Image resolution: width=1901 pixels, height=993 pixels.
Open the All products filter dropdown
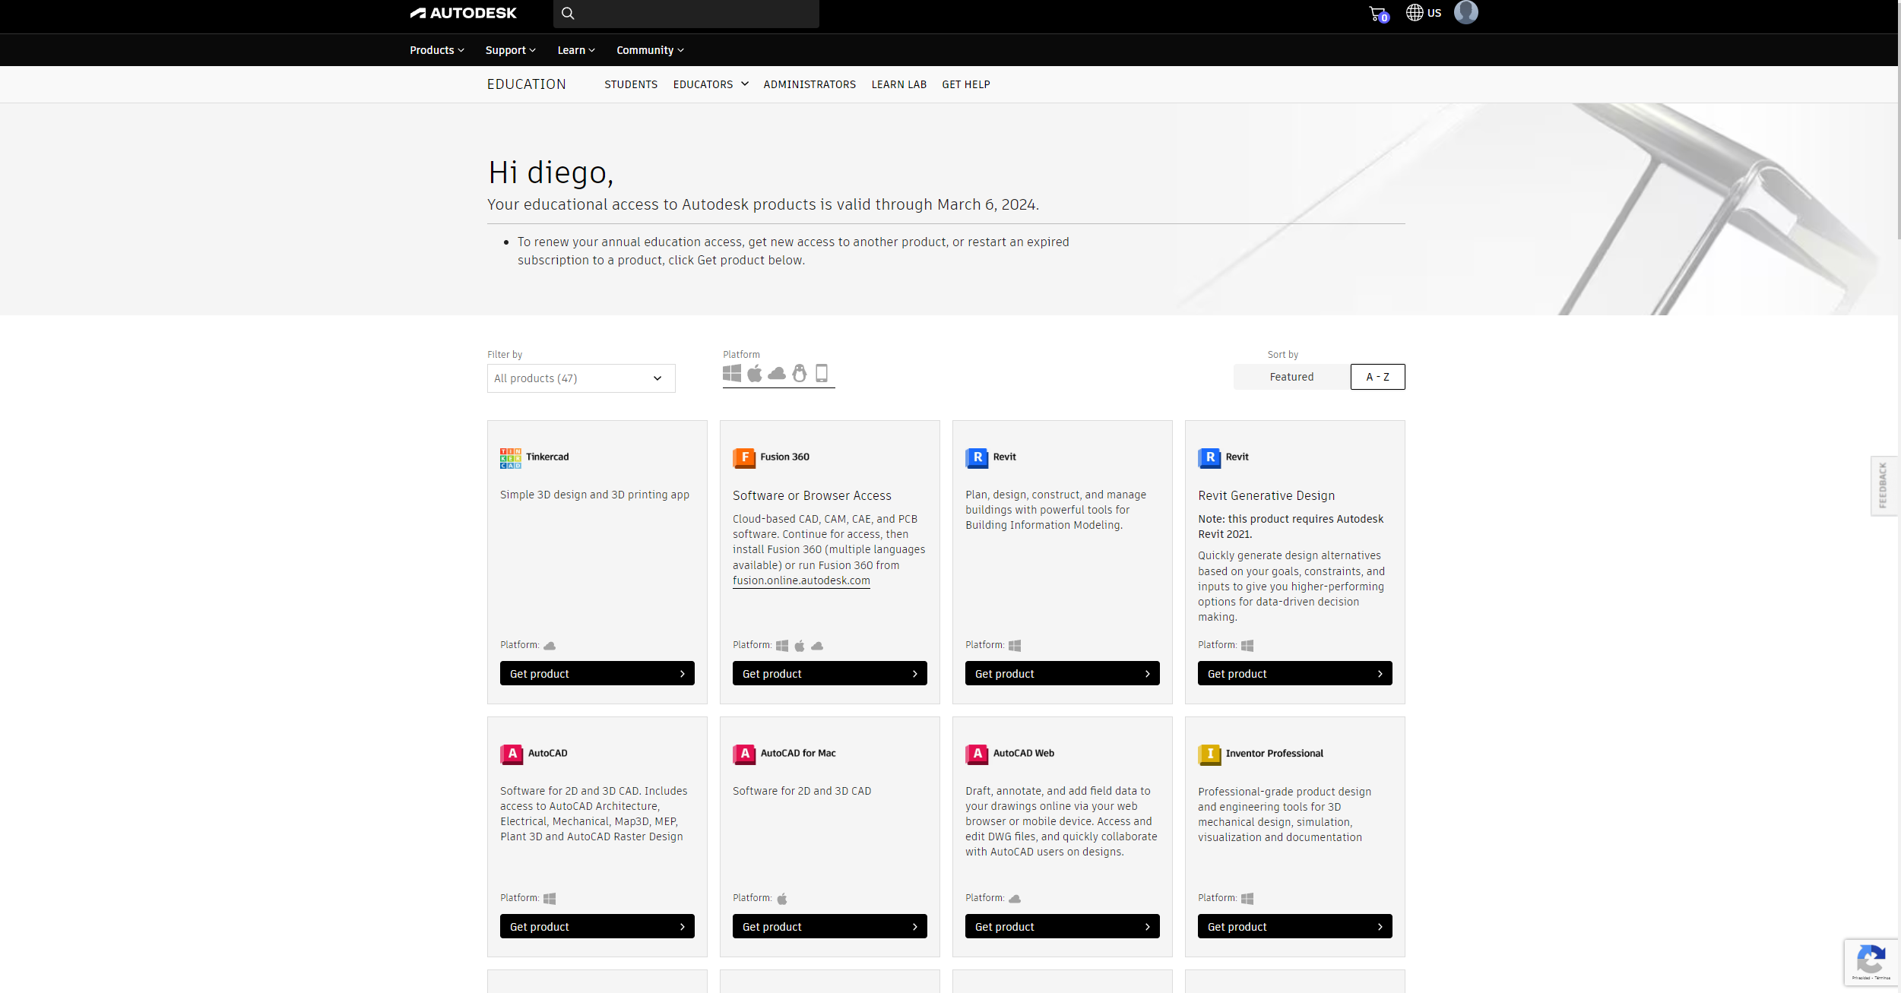pos(580,378)
